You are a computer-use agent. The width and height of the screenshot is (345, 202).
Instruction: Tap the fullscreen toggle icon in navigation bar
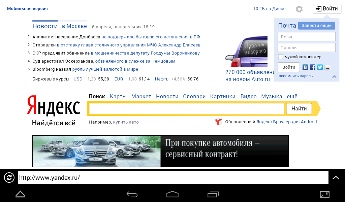324,194
